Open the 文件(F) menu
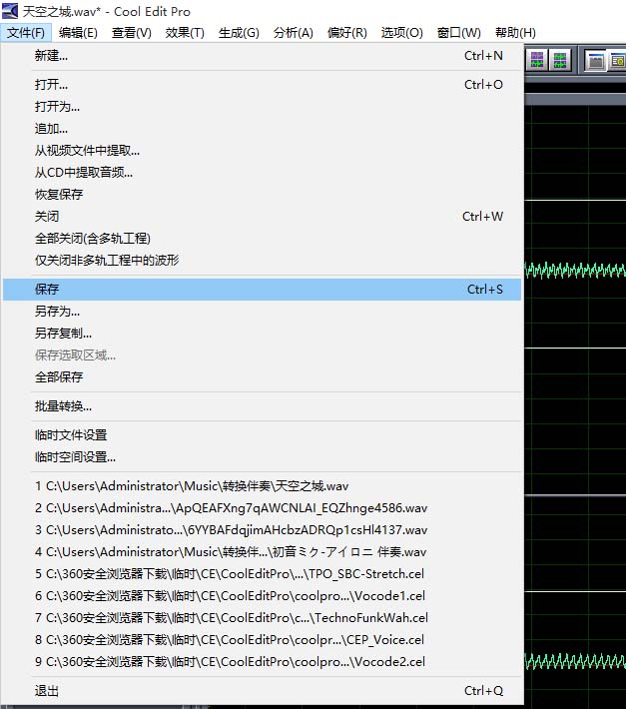Screen dimensions: 626x709 (x=26, y=33)
